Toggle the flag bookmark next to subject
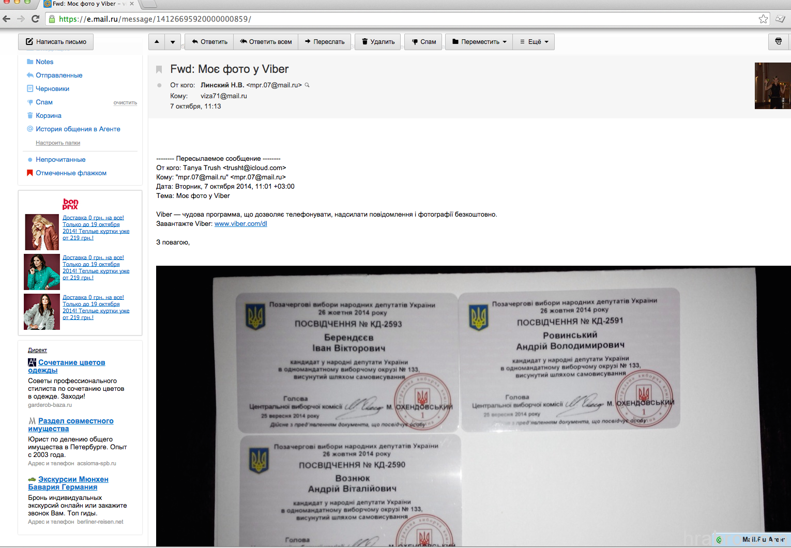791x548 pixels. [159, 69]
